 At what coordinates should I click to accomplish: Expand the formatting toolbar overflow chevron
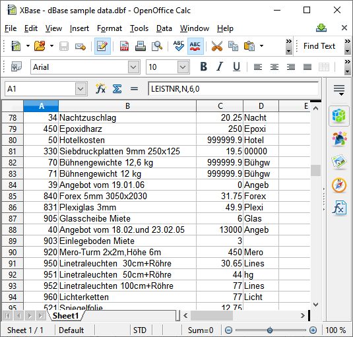coord(347,67)
